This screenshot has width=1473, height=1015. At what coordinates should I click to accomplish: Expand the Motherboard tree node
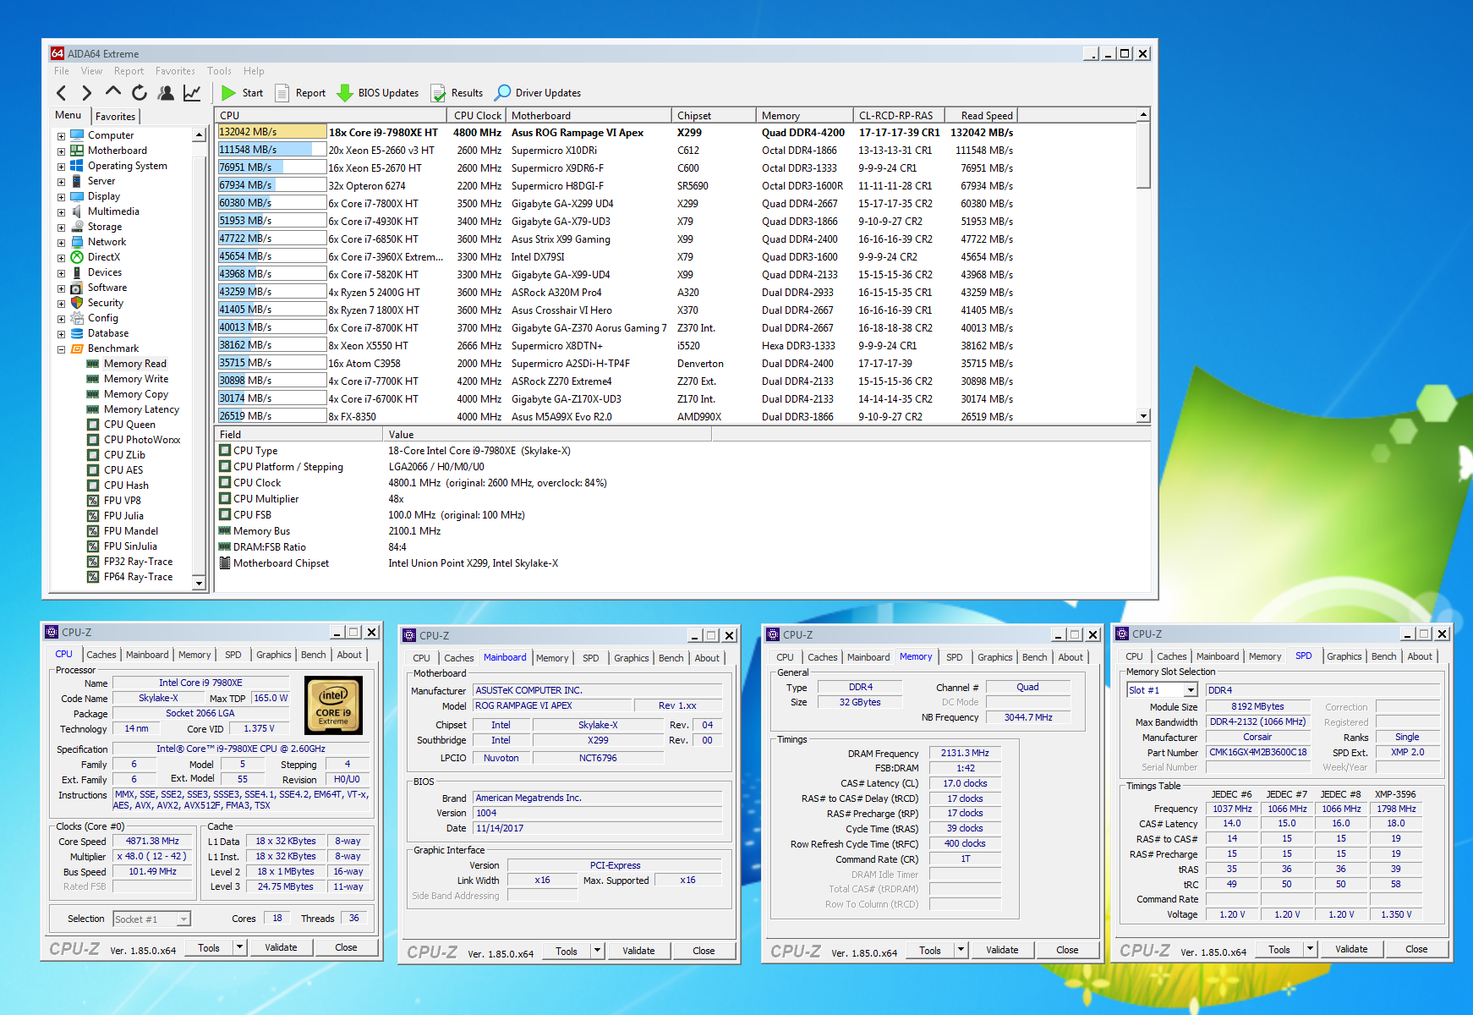[x=61, y=151]
